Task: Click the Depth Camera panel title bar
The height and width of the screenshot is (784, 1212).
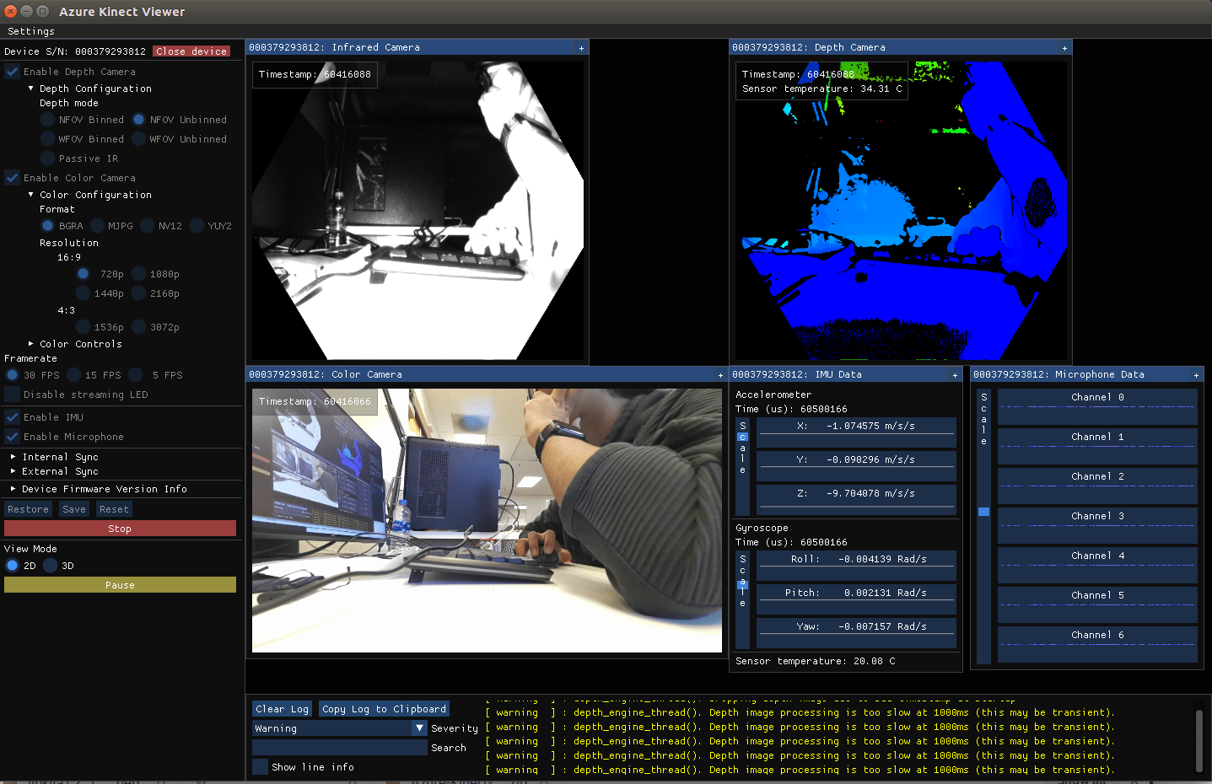Action: [900, 48]
